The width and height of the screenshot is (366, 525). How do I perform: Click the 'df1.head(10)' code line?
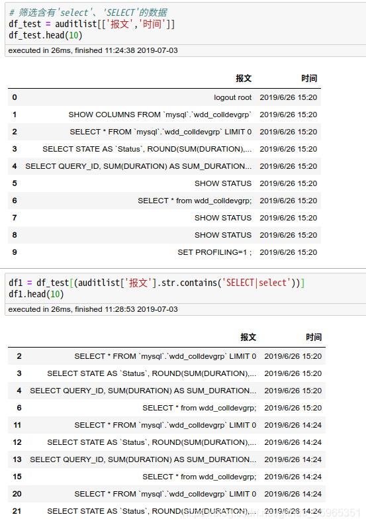click(36, 294)
